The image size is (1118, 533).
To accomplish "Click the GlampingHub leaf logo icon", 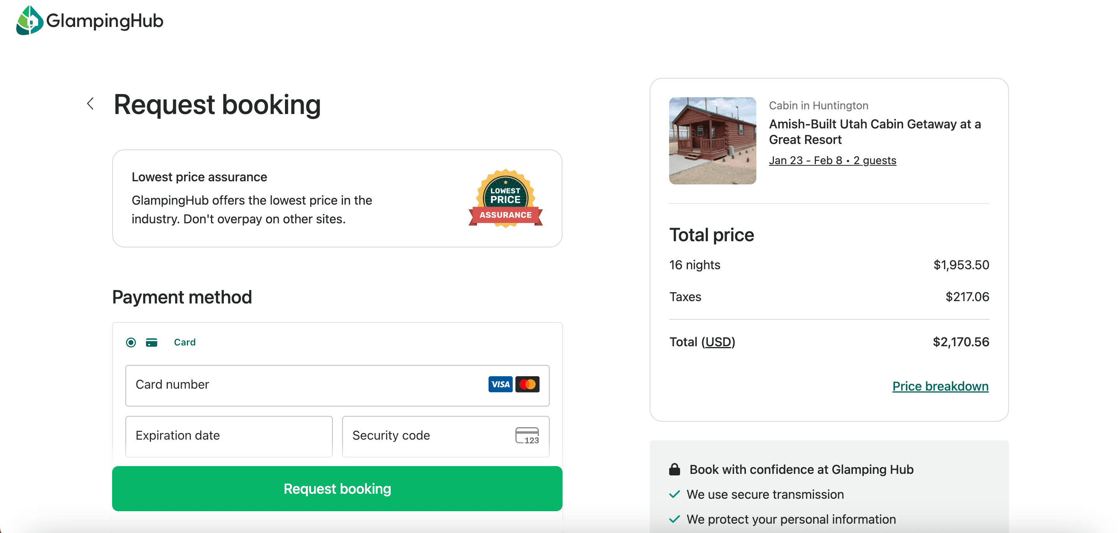I will click(x=30, y=20).
